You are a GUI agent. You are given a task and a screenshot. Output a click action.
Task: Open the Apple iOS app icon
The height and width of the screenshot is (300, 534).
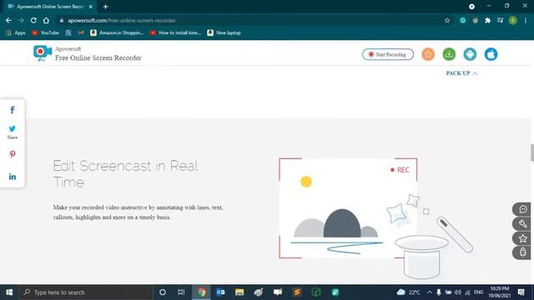click(x=491, y=54)
